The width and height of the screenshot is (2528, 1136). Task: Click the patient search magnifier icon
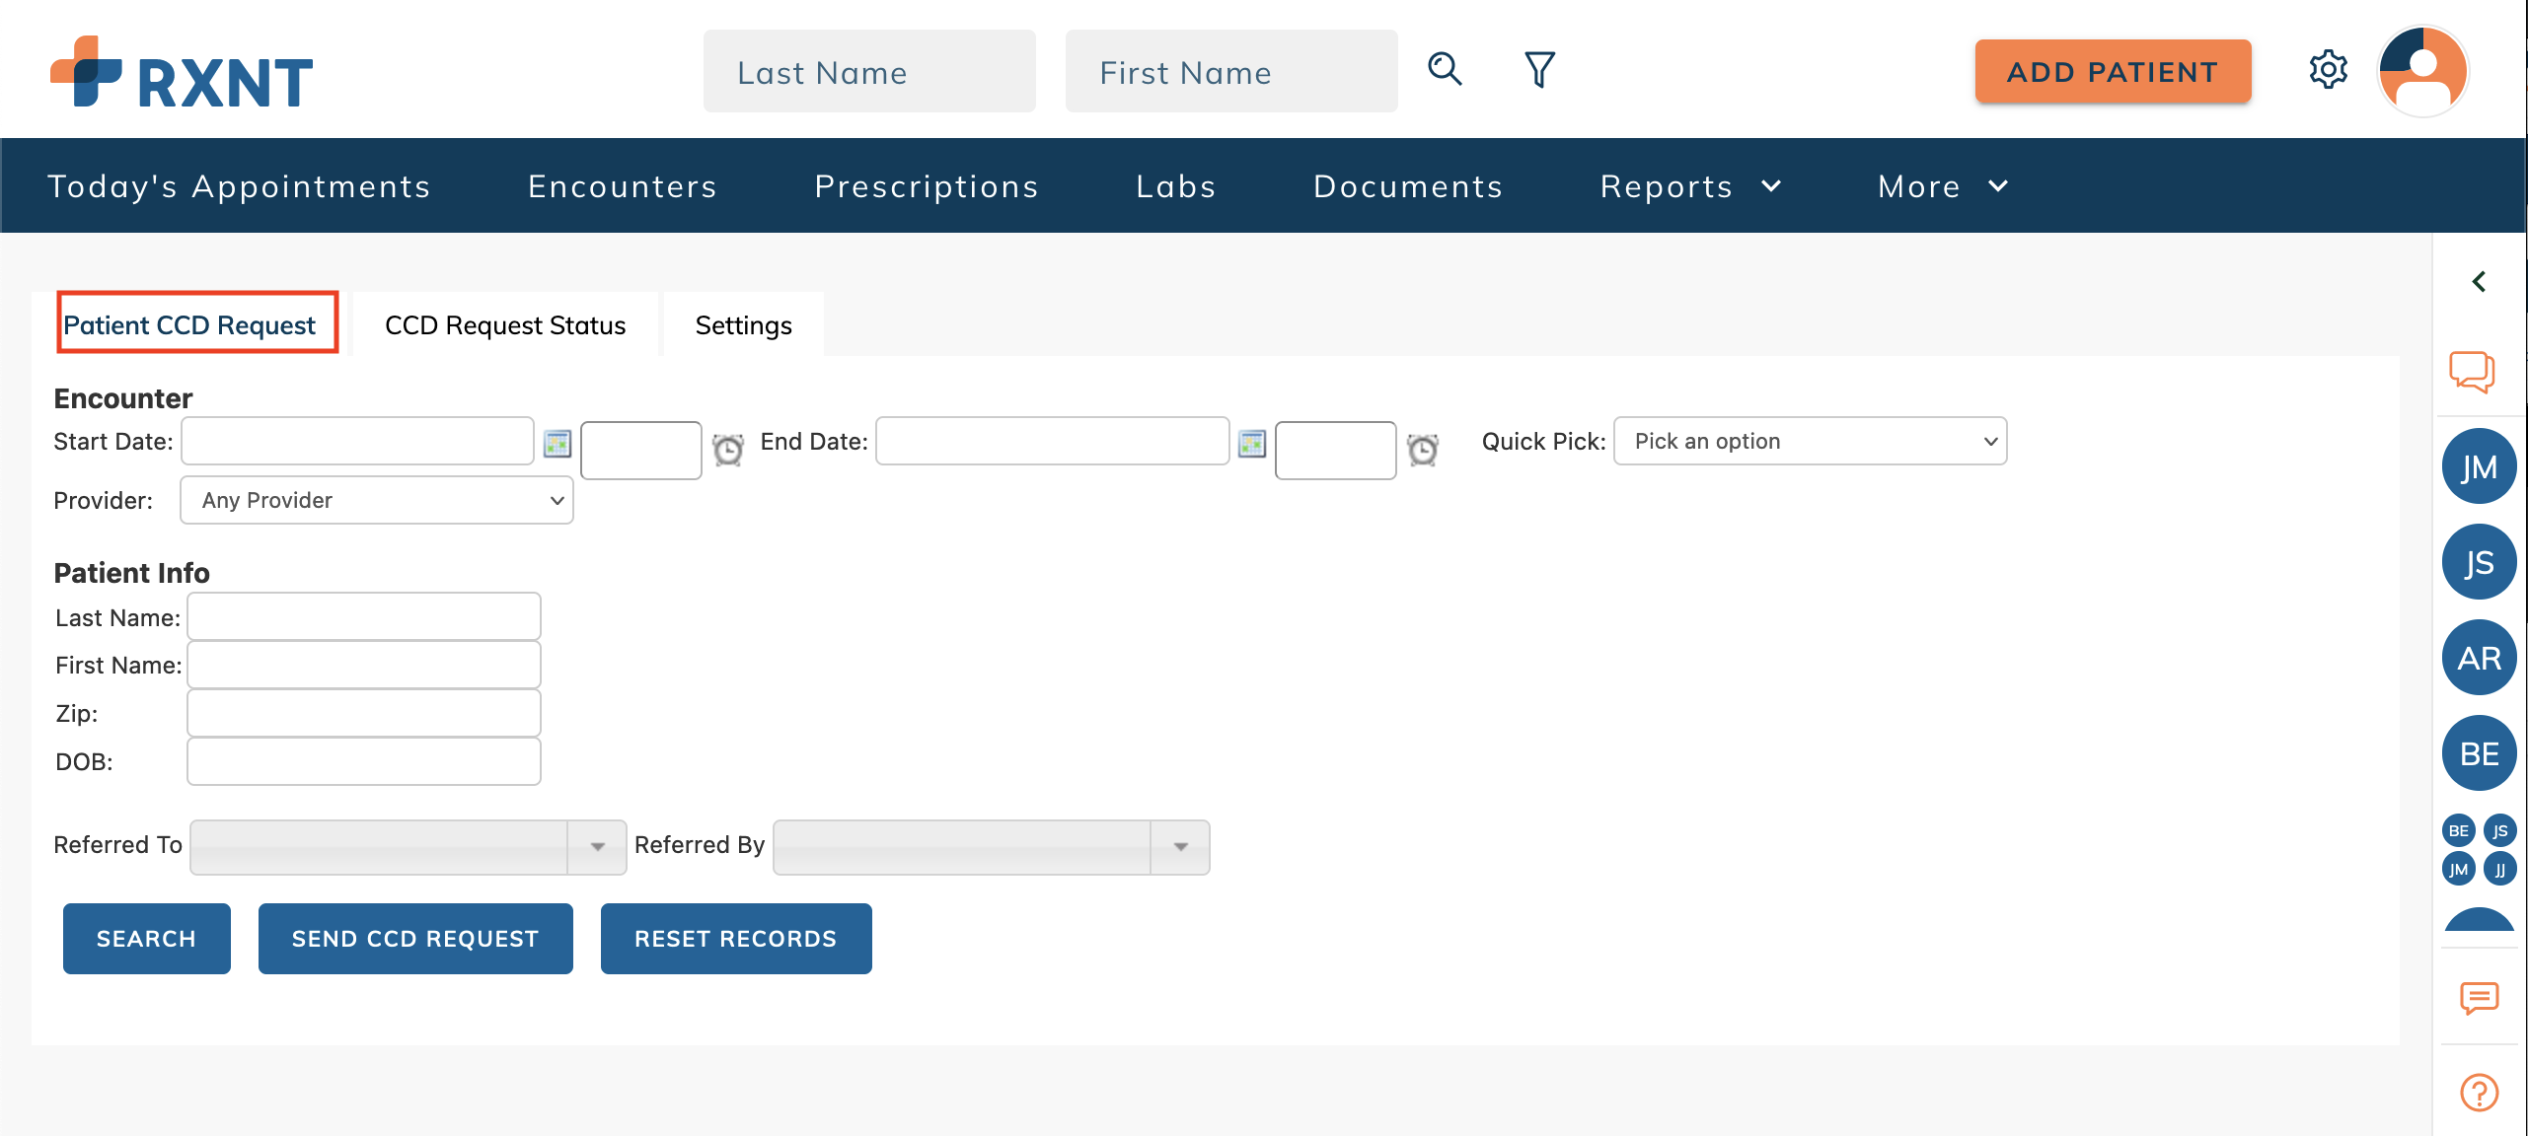(x=1445, y=69)
